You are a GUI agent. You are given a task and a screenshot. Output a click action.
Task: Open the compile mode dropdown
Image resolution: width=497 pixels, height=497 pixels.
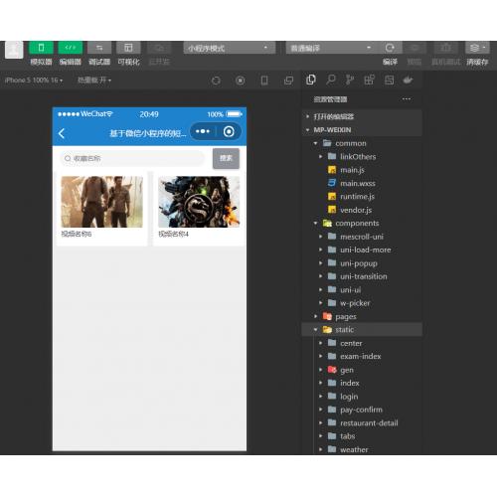[332, 48]
